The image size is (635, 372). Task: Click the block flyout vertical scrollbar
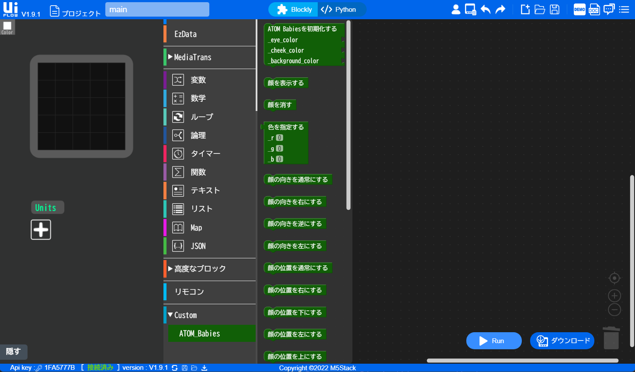coord(348,115)
